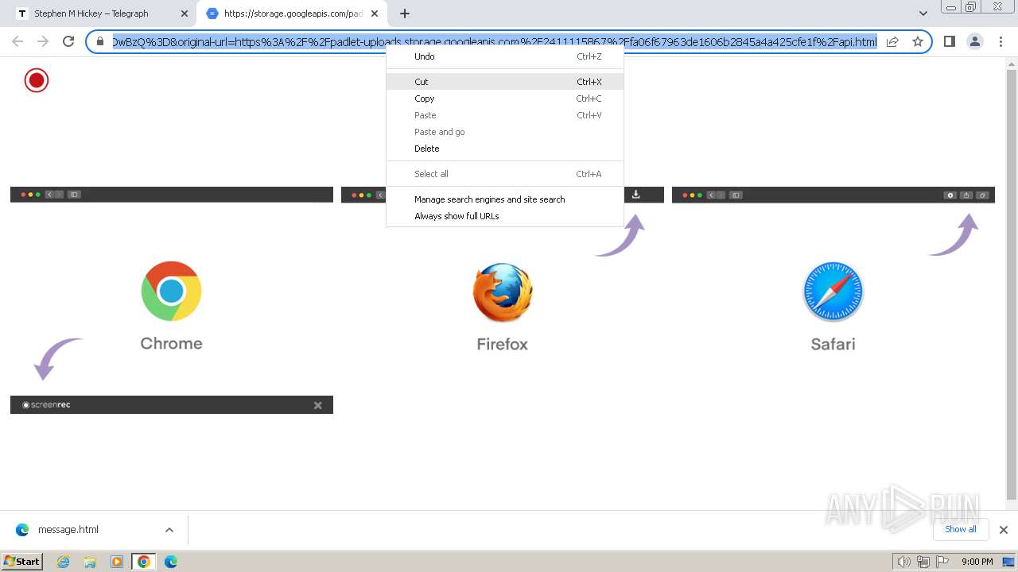Open the side panel button
Screen dimensions: 1018x572
click(949, 41)
